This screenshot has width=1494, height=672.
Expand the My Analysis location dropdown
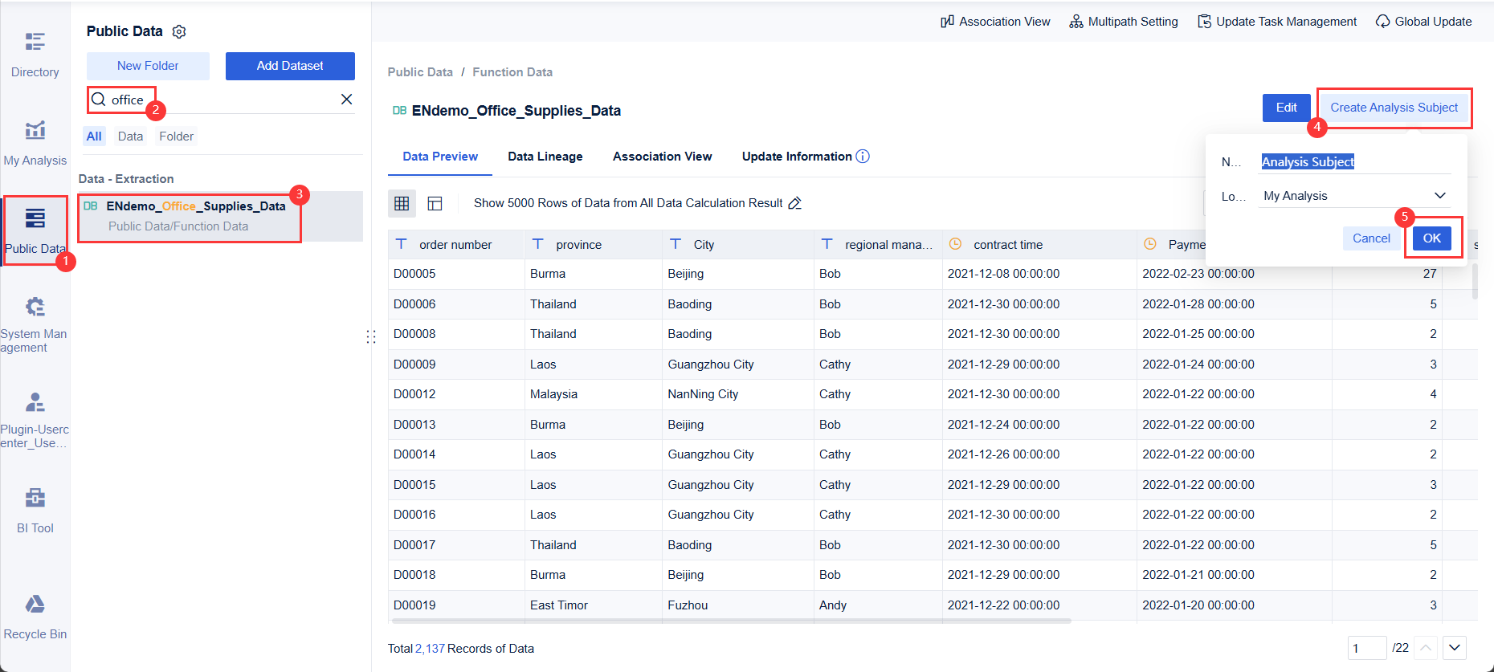(x=1440, y=196)
